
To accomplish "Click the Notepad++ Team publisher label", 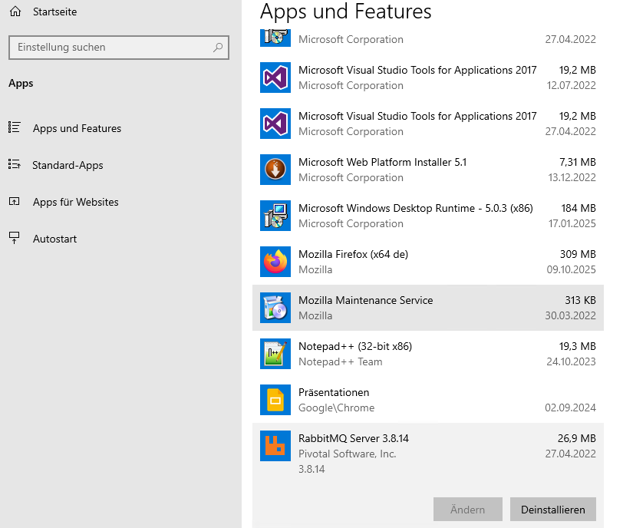I will [x=341, y=362].
